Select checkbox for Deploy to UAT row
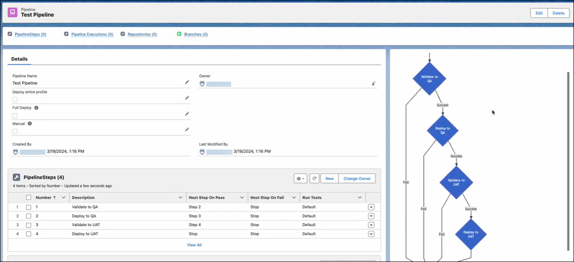 coord(28,234)
